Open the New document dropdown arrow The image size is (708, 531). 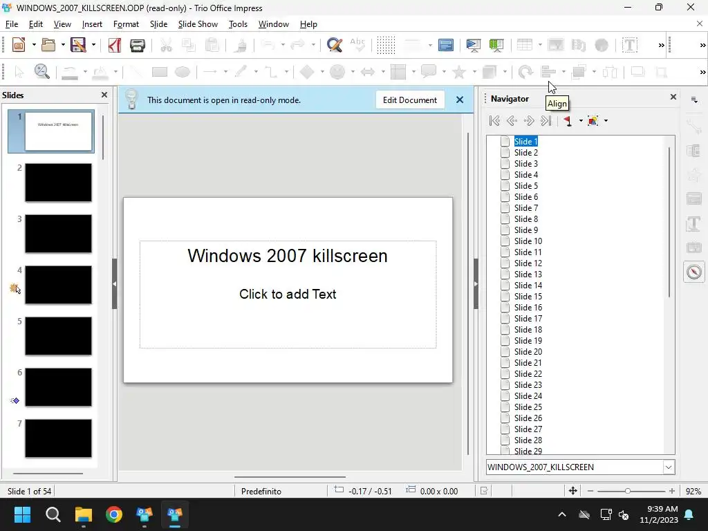(34, 45)
